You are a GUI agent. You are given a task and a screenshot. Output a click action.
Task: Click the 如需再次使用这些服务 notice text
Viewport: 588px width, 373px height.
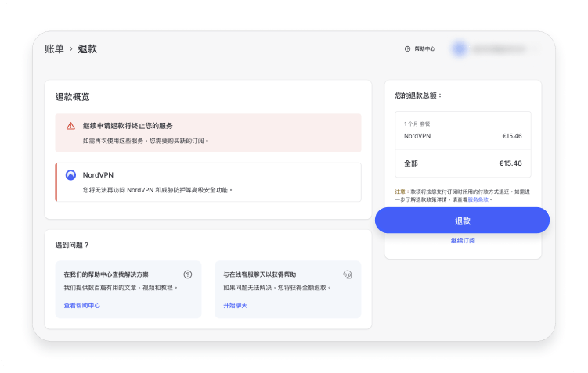(x=145, y=141)
